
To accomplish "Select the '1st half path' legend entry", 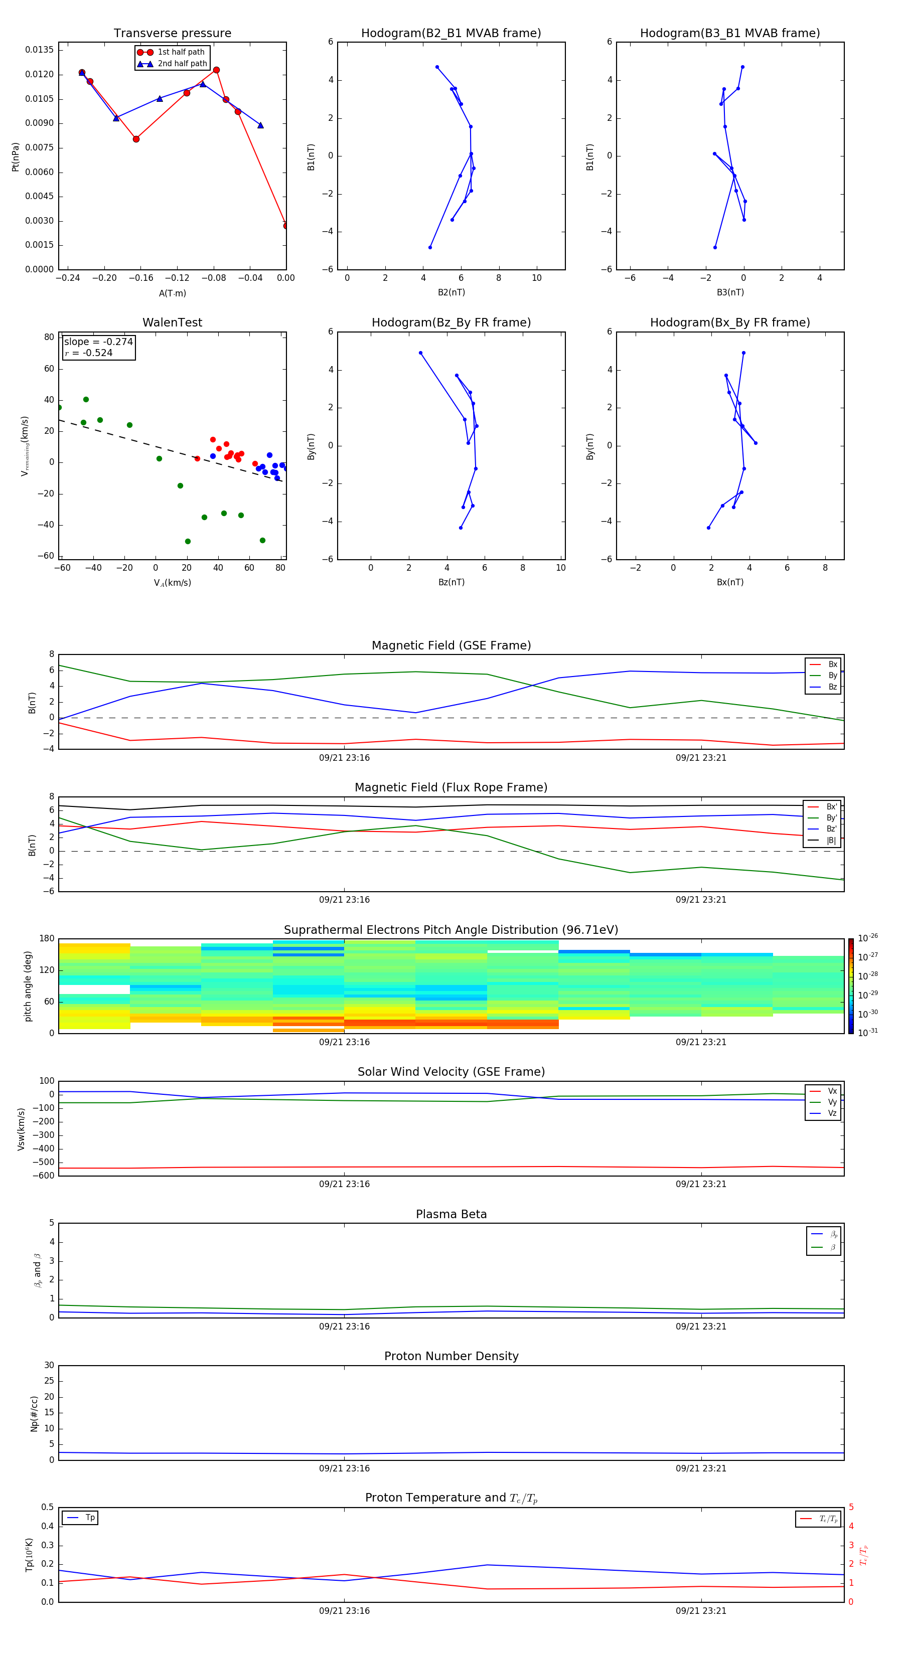I will tap(171, 52).
